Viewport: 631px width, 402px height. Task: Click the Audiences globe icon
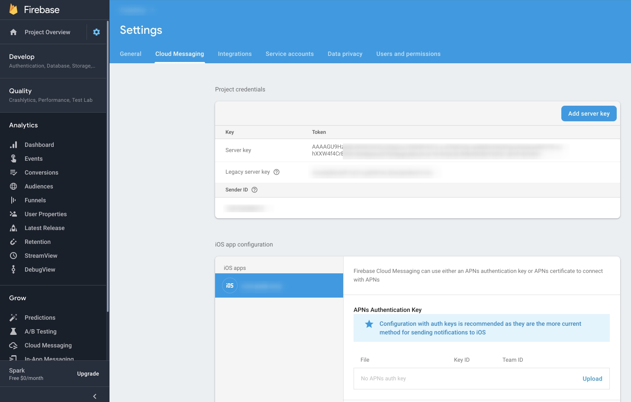[13, 186]
